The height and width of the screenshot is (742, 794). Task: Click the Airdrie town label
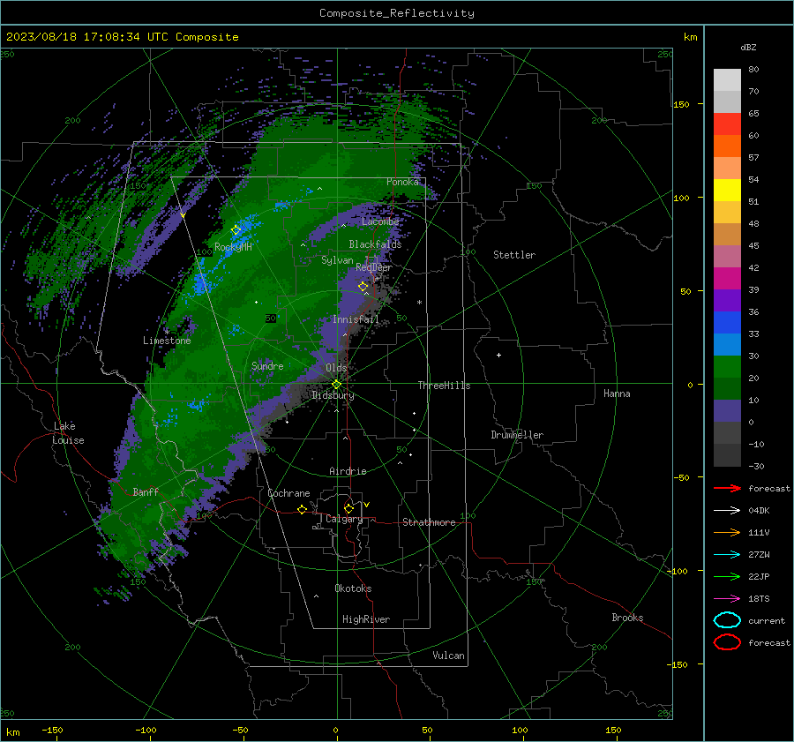click(x=348, y=471)
